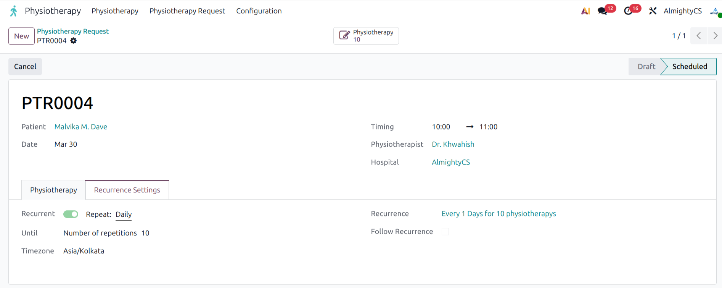Check the Follow Recurrence checkbox
722x288 pixels.
pos(445,232)
